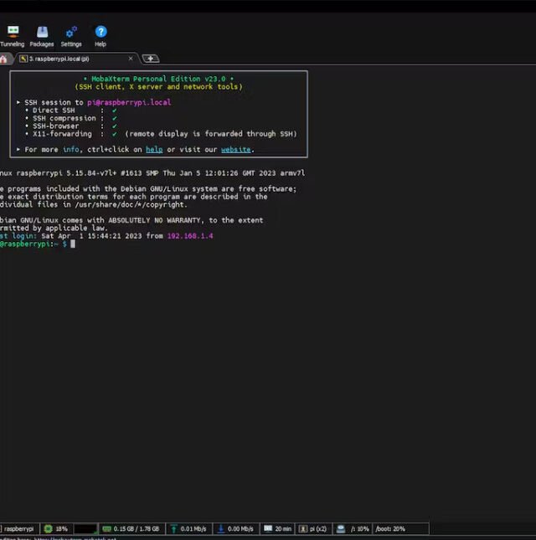Open a new terminal tab
536x540 pixels.
(150, 59)
